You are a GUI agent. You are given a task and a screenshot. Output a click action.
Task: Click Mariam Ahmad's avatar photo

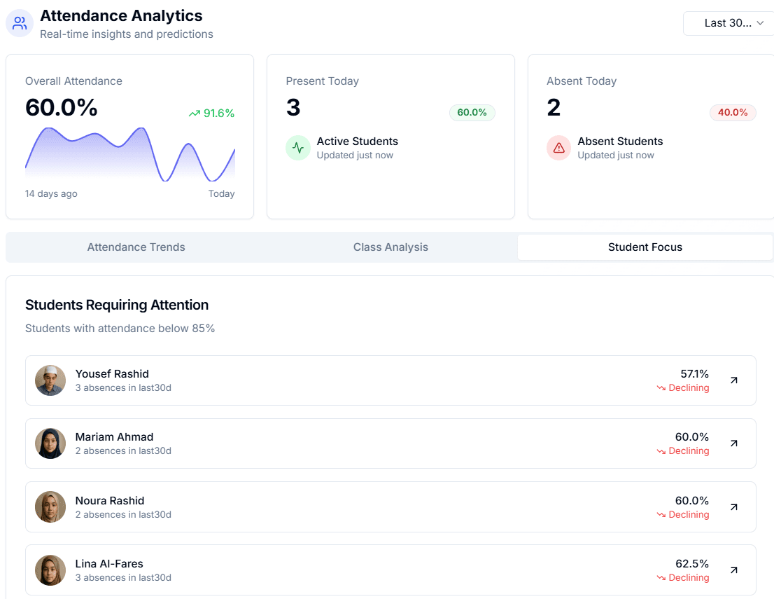click(x=50, y=443)
